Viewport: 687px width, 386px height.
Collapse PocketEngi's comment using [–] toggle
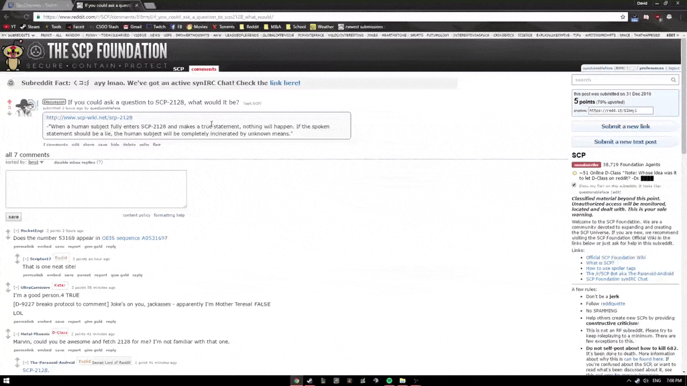16,231
